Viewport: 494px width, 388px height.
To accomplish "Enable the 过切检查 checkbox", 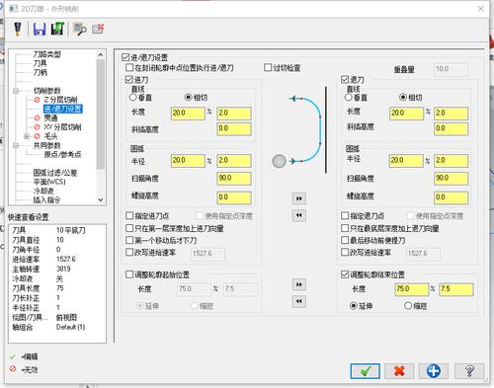I will coord(268,68).
